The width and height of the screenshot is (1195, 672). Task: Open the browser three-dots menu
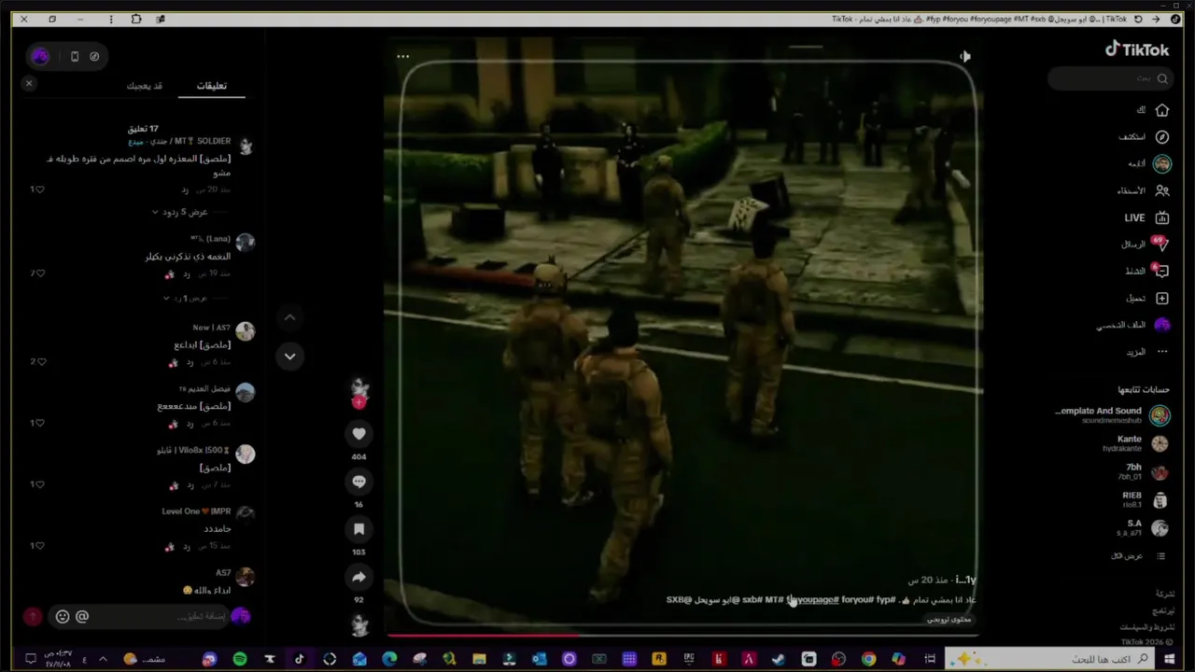(x=111, y=19)
